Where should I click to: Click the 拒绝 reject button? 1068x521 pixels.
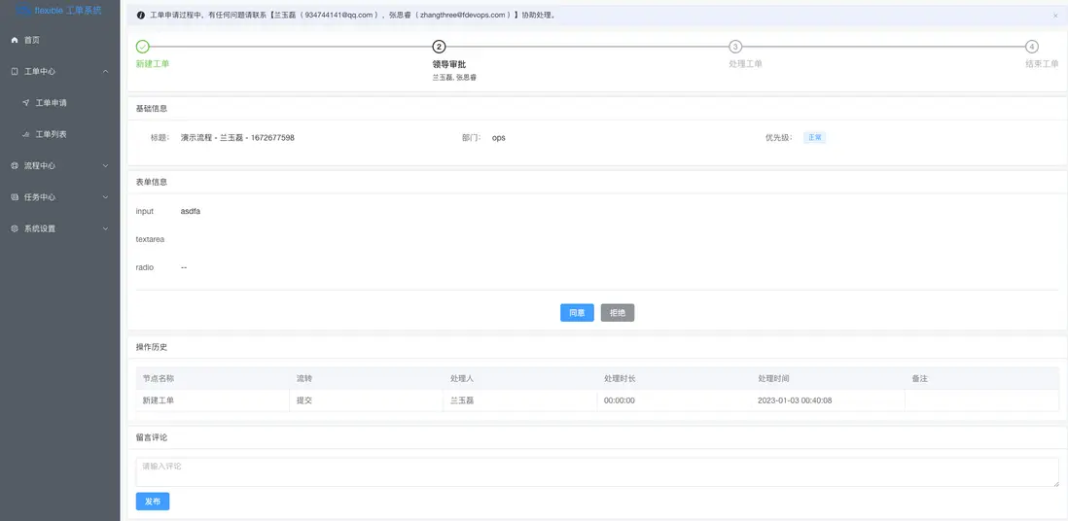[618, 313]
